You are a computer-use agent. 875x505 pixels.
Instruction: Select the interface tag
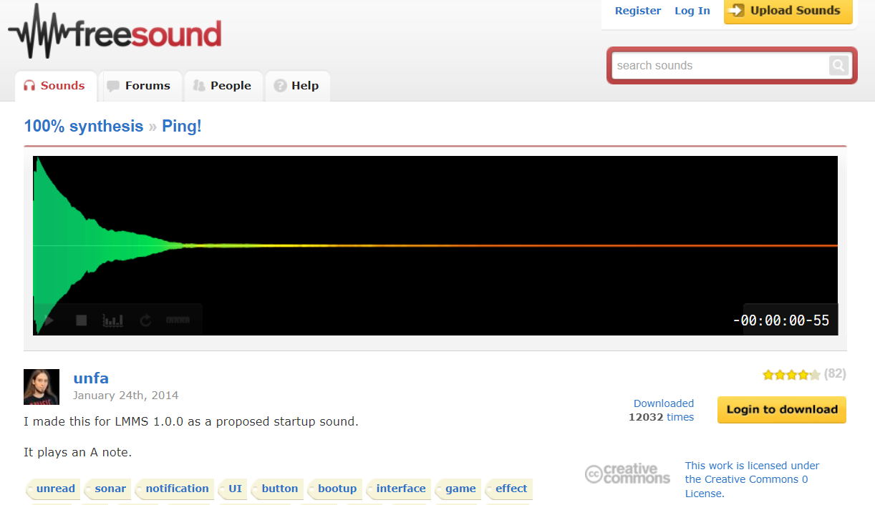[x=400, y=489]
